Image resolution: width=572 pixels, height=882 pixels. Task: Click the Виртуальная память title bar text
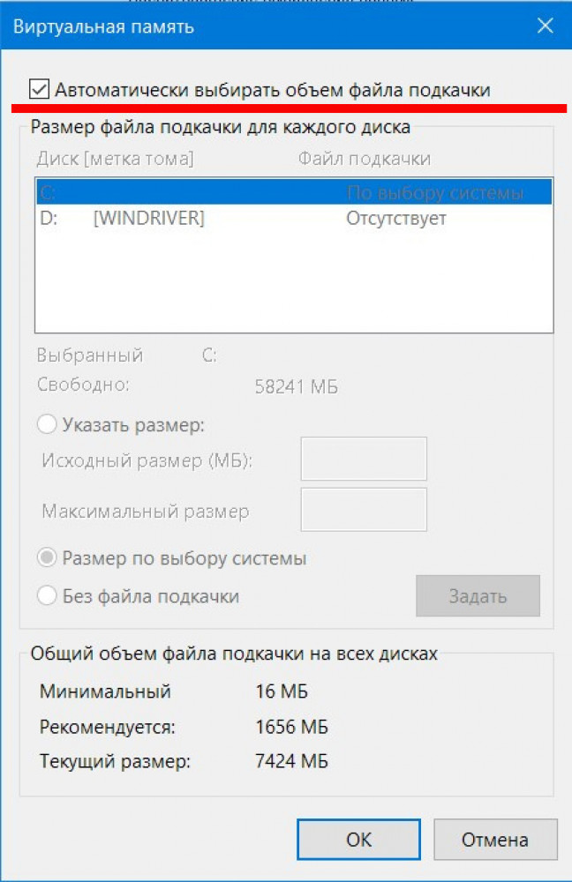(x=103, y=27)
